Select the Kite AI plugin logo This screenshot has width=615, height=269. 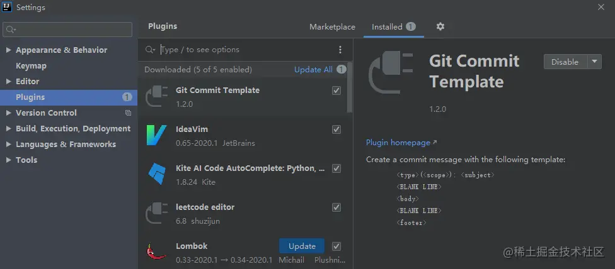pos(158,174)
